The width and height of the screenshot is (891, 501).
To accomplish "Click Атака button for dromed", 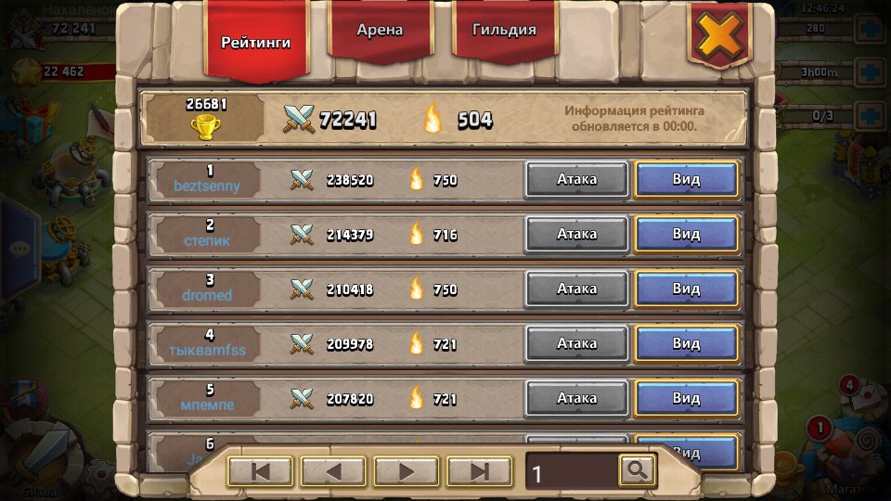I will point(576,289).
